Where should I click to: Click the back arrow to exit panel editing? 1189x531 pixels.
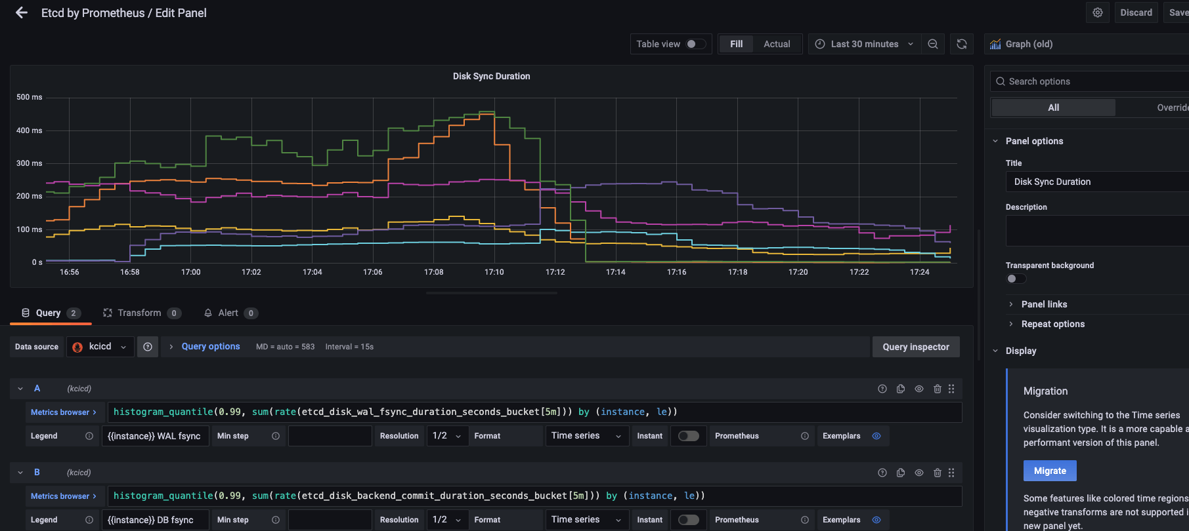pyautogui.click(x=22, y=13)
